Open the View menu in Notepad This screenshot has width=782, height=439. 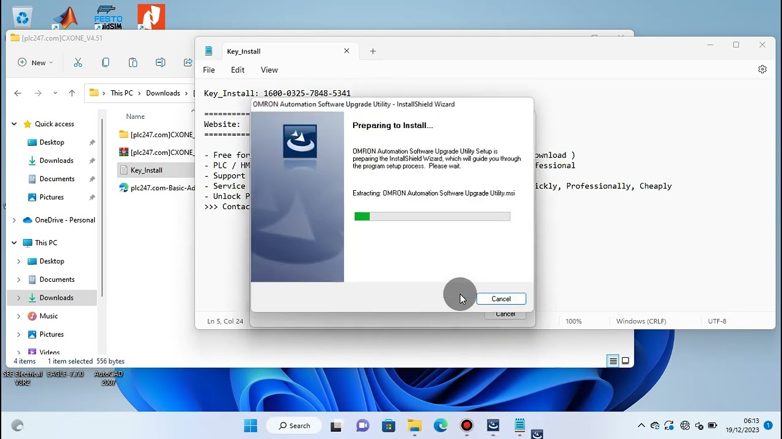(x=269, y=70)
